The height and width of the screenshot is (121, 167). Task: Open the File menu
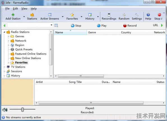point(7,9)
